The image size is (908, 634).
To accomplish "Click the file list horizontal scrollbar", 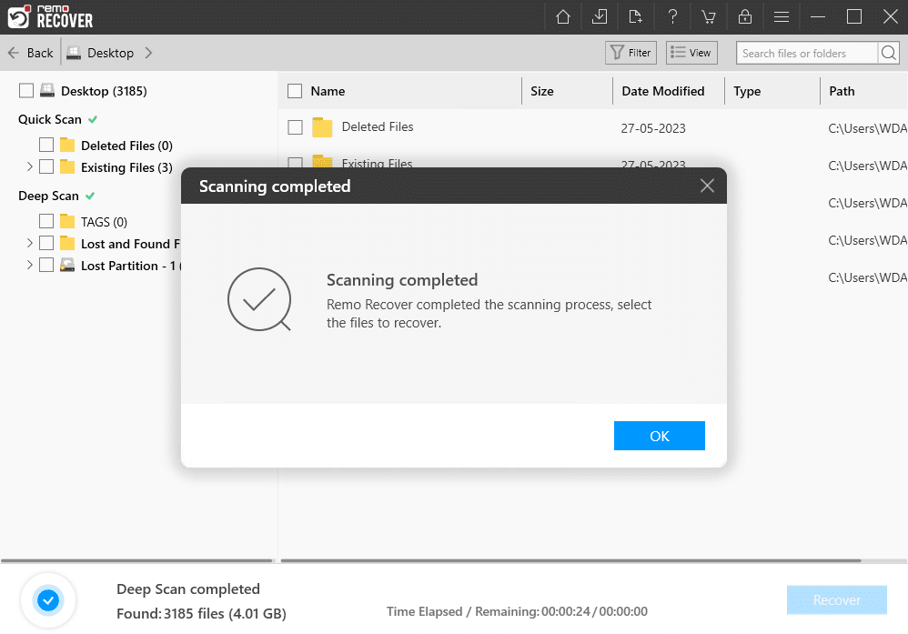I will tap(570, 560).
